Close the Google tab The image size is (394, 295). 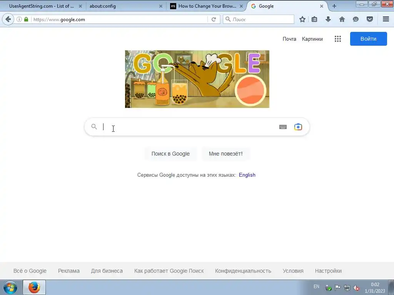click(x=322, y=6)
